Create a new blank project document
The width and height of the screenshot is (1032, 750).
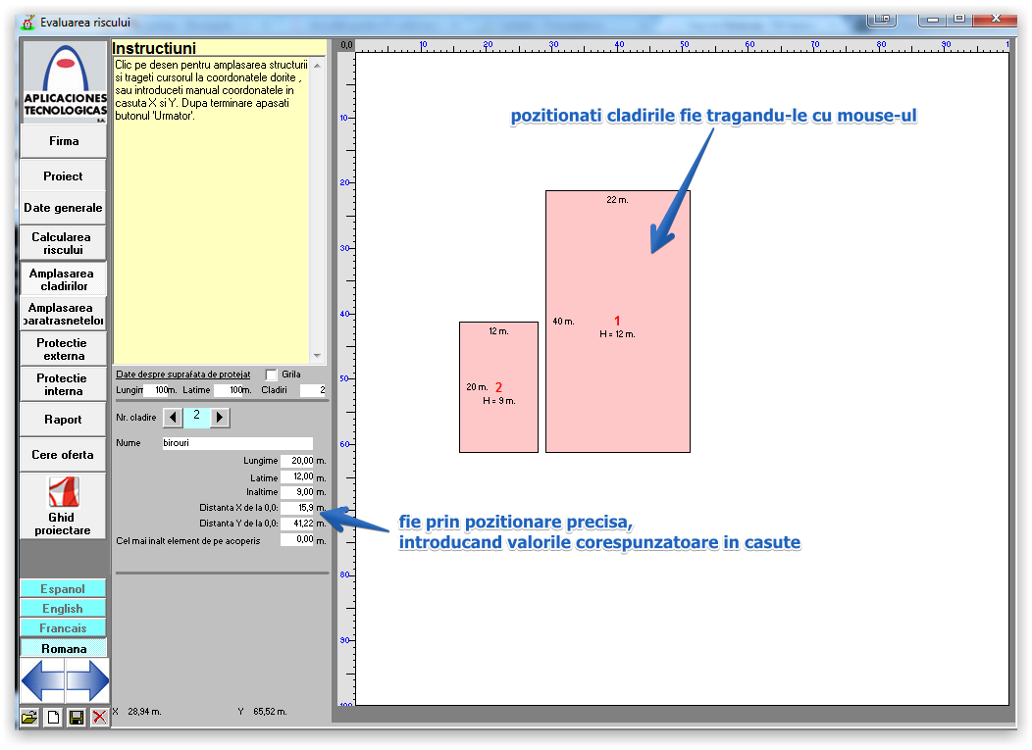(x=53, y=717)
